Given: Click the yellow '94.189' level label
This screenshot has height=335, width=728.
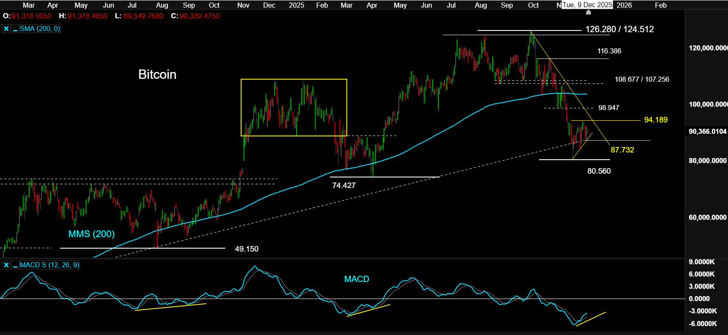Looking at the screenshot, I should point(656,120).
